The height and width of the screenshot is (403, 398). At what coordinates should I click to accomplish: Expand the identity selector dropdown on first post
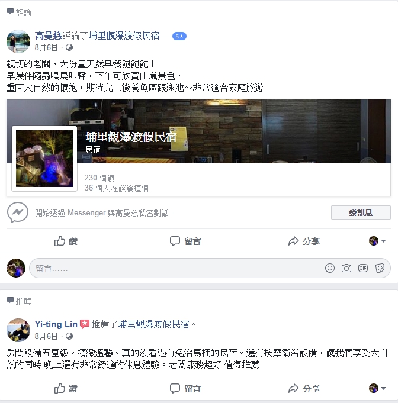[x=377, y=241]
